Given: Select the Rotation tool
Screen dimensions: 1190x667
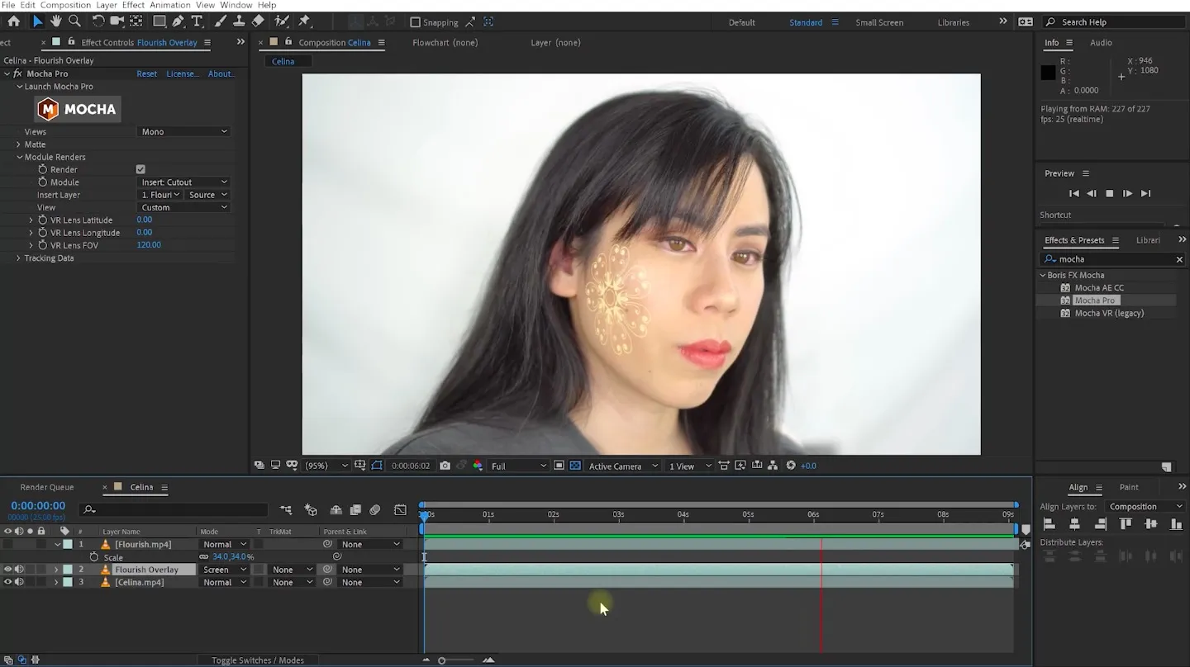Looking at the screenshot, I should [98, 21].
